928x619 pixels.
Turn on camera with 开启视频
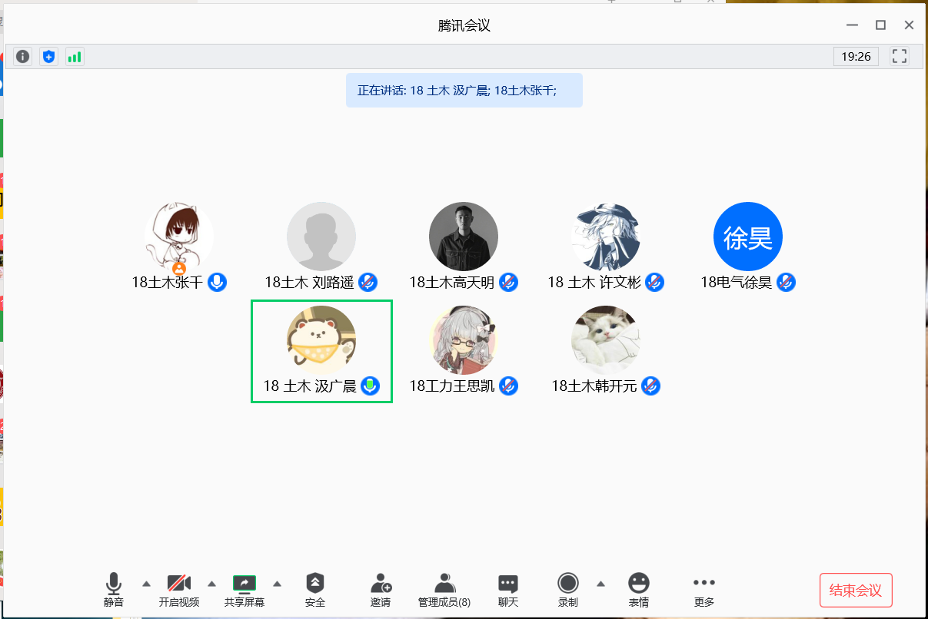pos(179,590)
